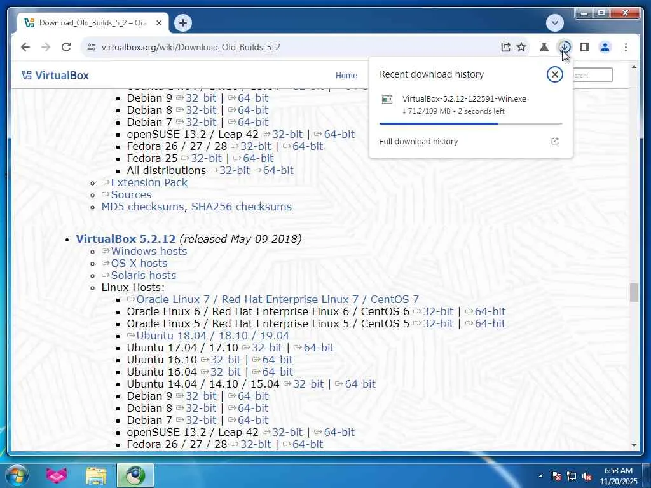Image resolution: width=651 pixels, height=488 pixels.
Task: Open All distributions 32-bit link
Action: tap(234, 170)
